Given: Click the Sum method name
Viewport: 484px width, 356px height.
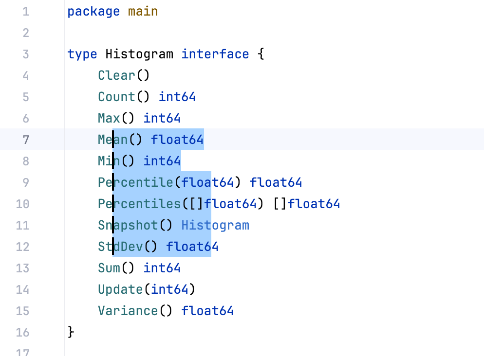Looking at the screenshot, I should tap(109, 268).
